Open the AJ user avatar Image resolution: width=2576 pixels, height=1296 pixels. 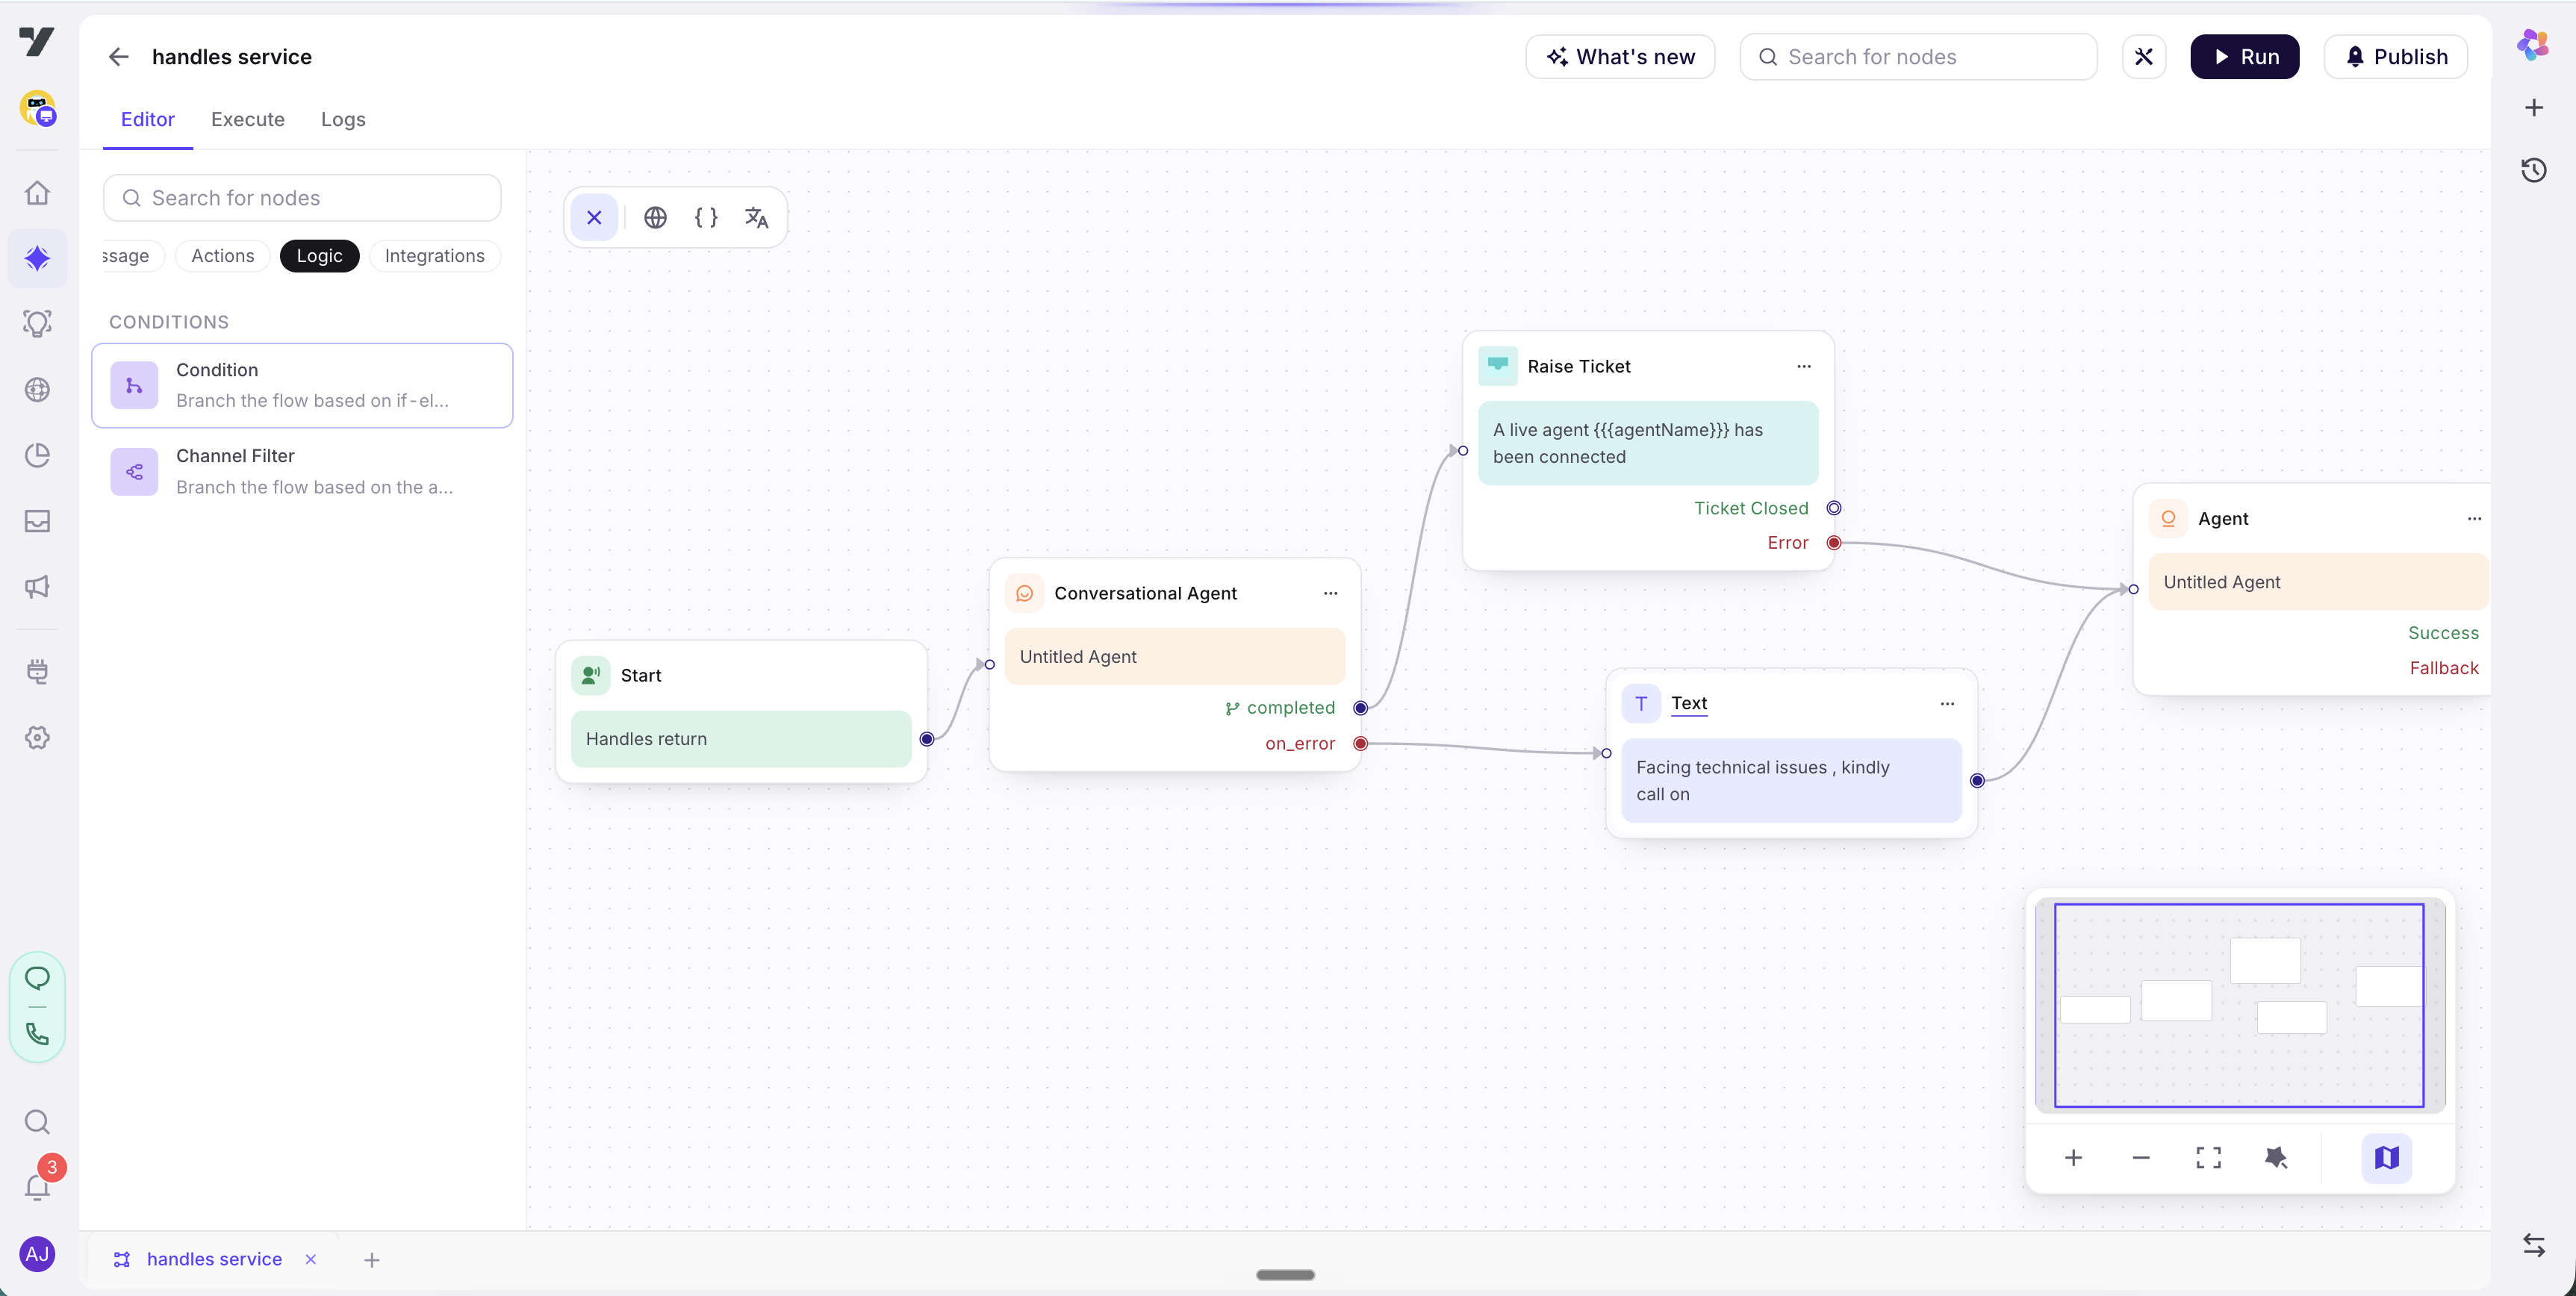[37, 1254]
